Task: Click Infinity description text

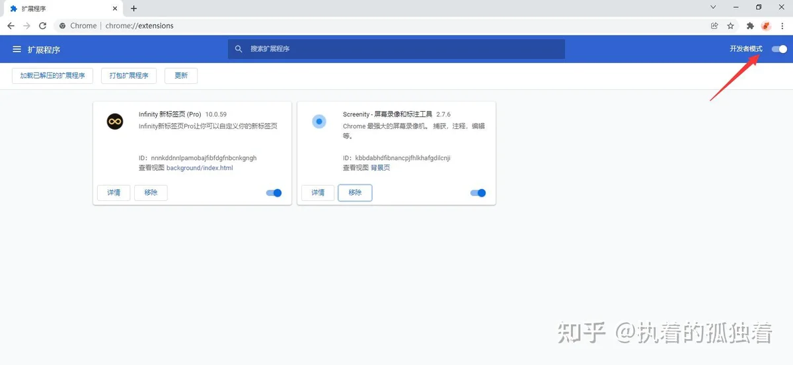Action: point(208,126)
